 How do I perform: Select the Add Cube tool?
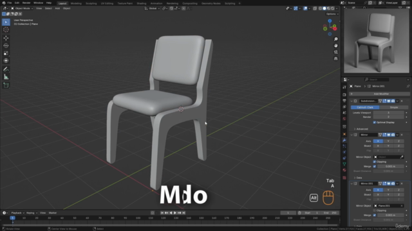(x=6, y=85)
